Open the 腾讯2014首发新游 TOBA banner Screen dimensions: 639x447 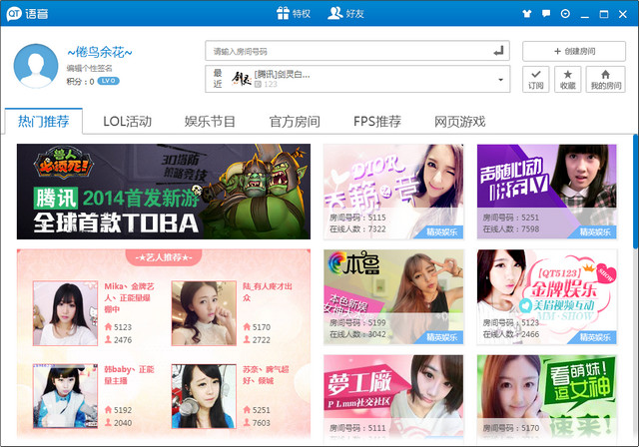click(164, 192)
